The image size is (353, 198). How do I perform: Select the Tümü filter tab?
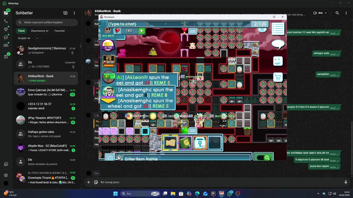pos(21,31)
